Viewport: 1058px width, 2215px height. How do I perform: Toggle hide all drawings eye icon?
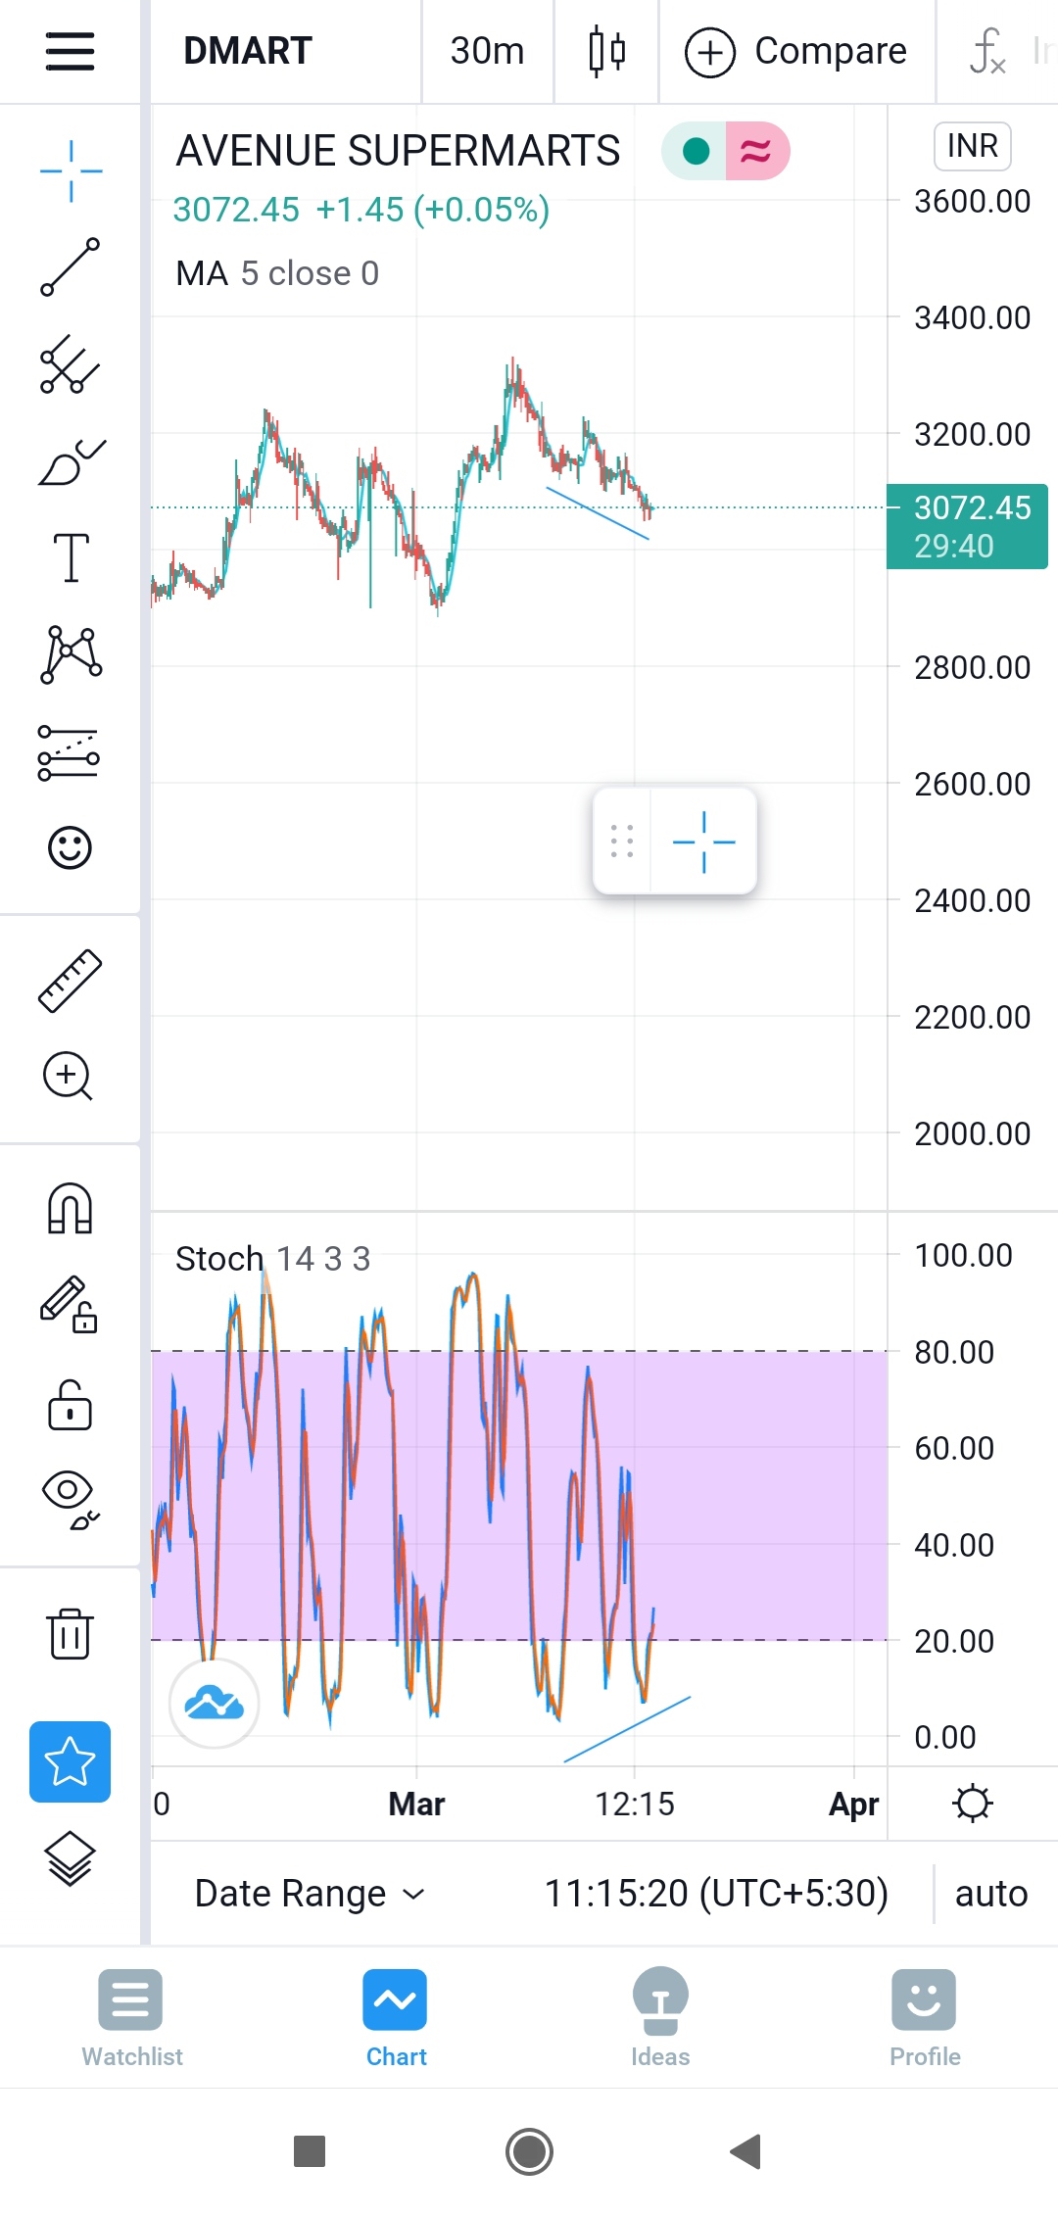pyautogui.click(x=71, y=1499)
